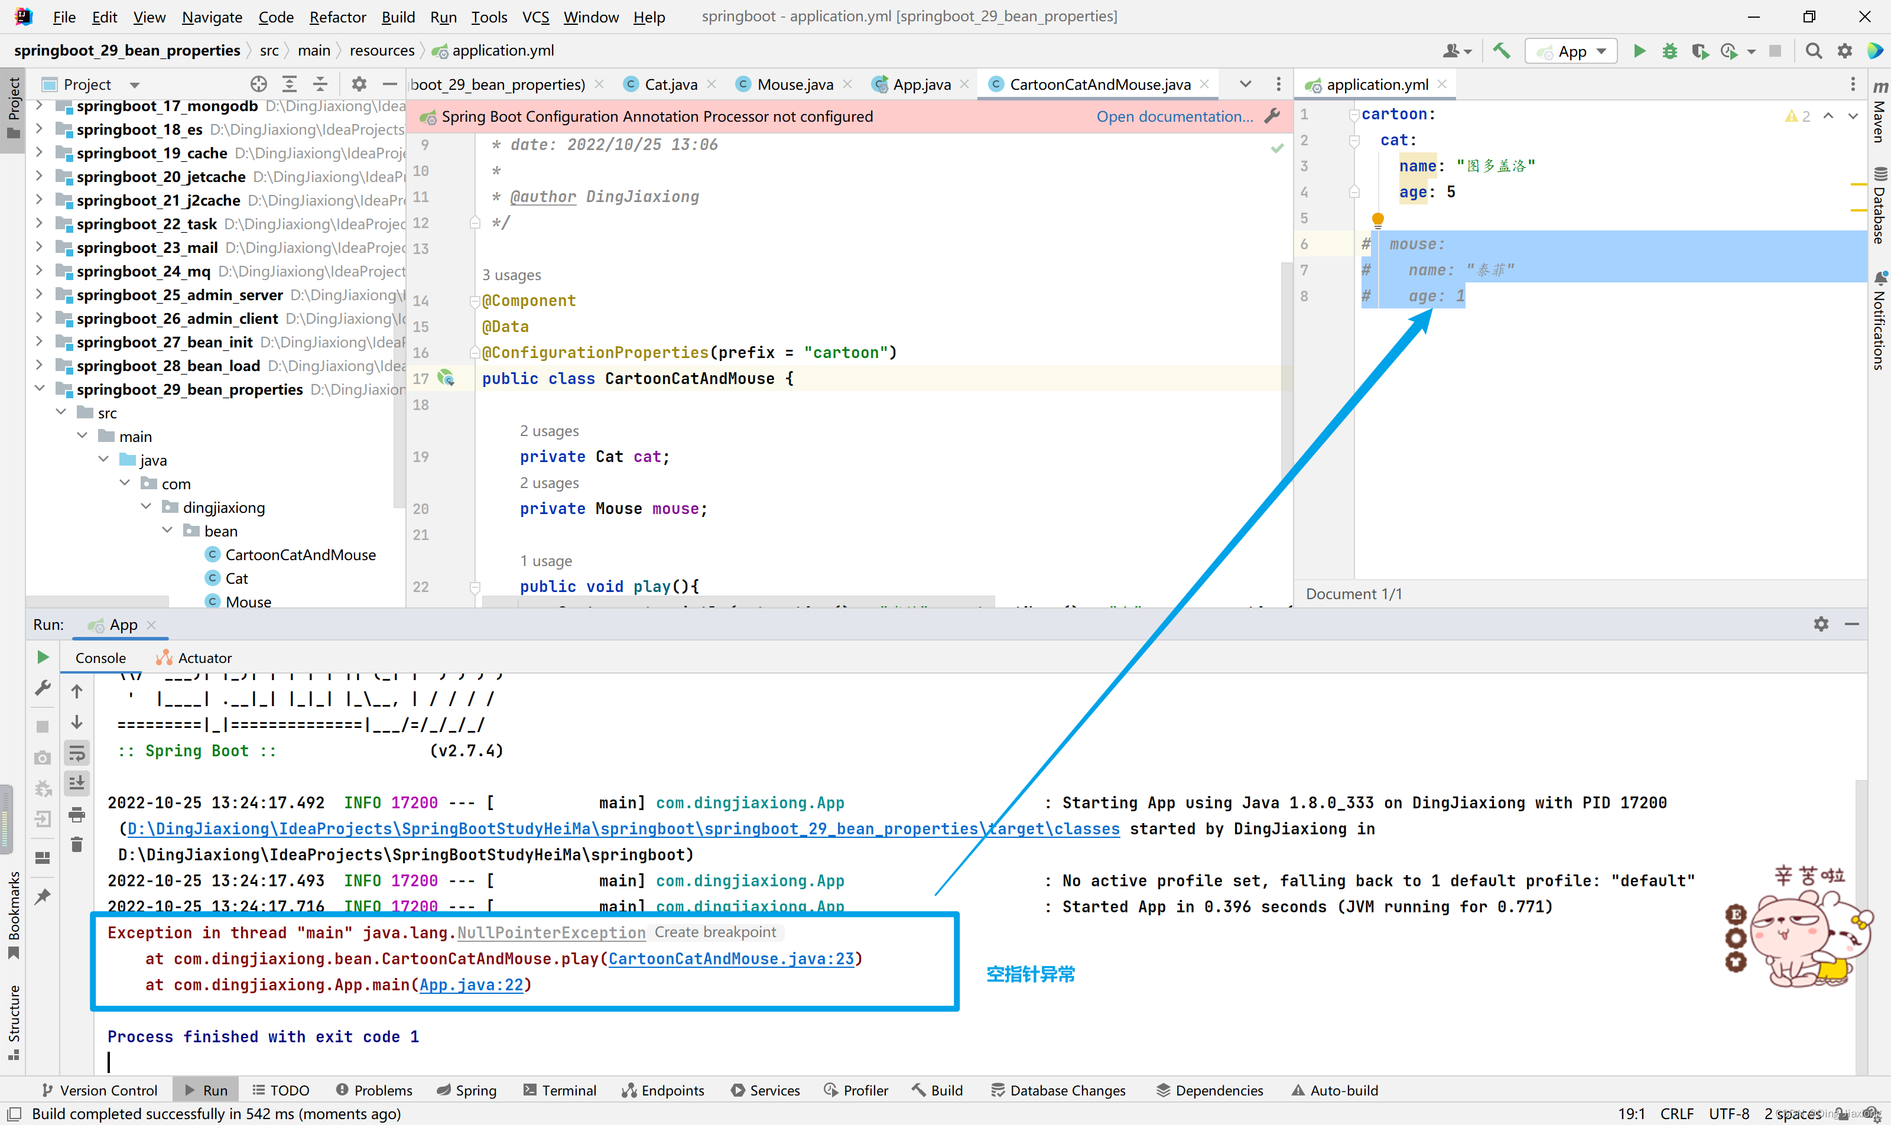Click the Select Opened File target icon
This screenshot has width=1891, height=1125.
(259, 84)
